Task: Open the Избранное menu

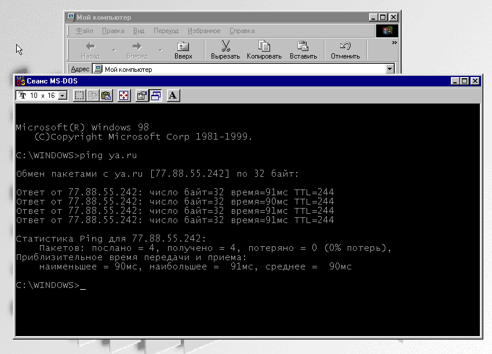Action: coord(204,31)
